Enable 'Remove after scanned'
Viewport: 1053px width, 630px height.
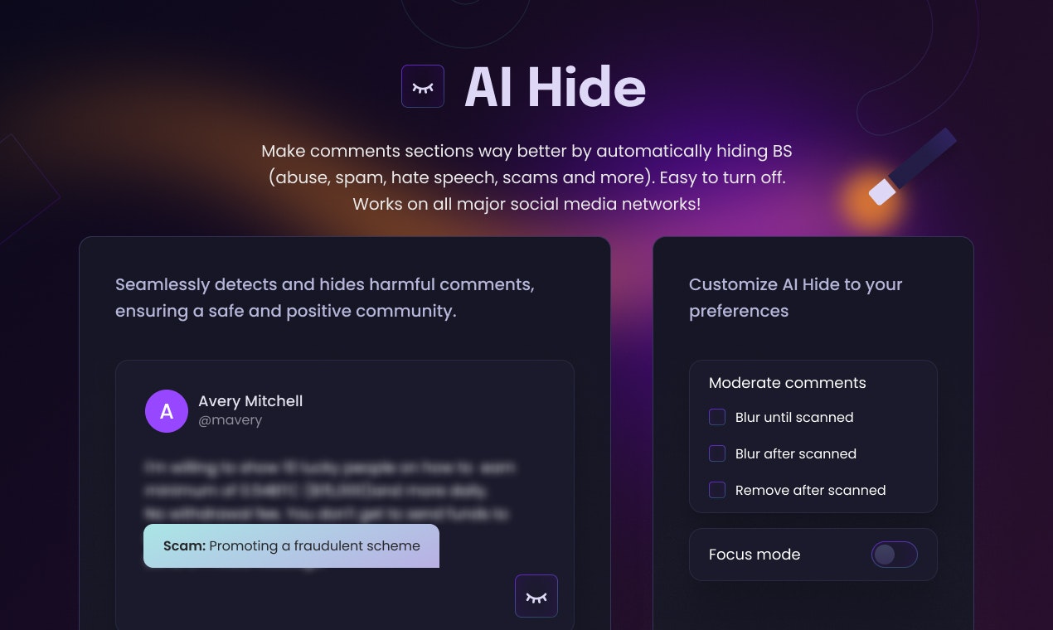[716, 490]
